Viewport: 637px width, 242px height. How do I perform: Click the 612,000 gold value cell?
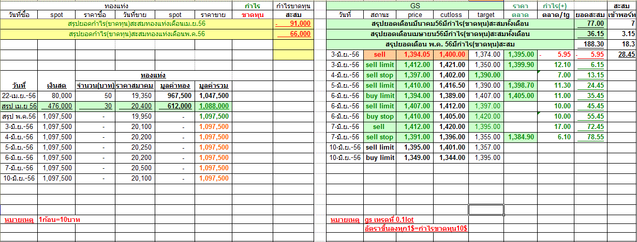[x=175, y=106]
